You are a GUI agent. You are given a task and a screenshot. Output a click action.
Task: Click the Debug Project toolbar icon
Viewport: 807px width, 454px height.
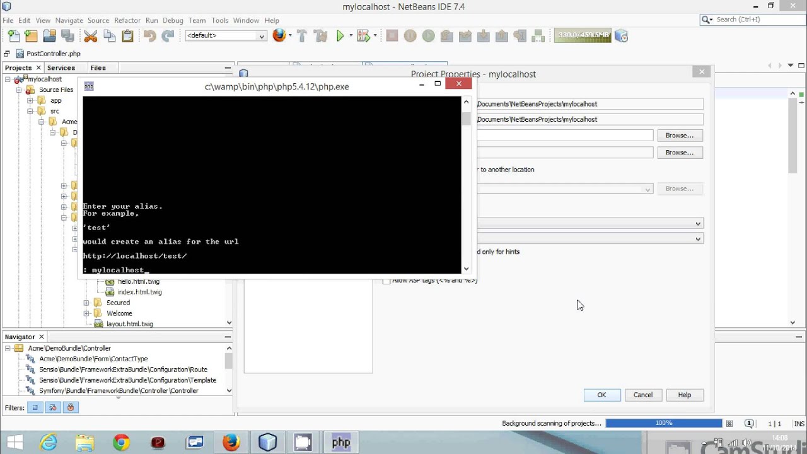[363, 36]
